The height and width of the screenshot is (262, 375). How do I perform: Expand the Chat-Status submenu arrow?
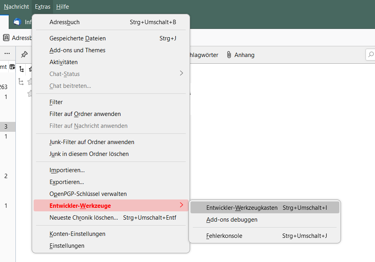click(x=181, y=73)
